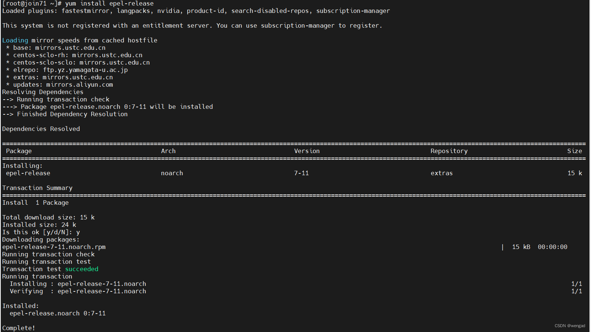Viewport: 591px width, 332px height.
Task: Click 'epel-release.noarch 0:7-11' under Installed
Action: 58,314
